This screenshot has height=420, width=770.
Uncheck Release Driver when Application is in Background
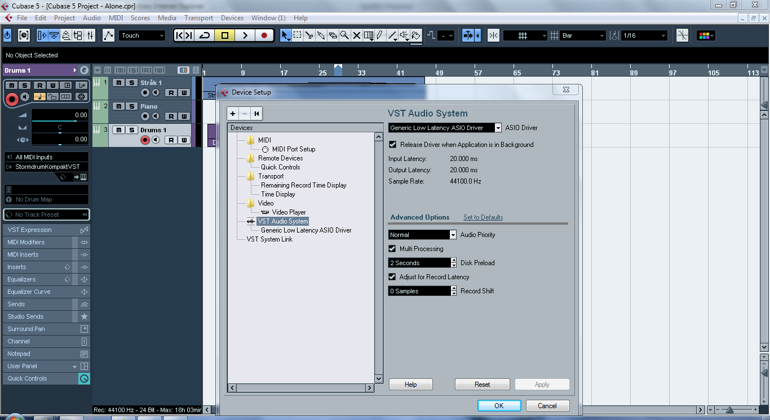(393, 145)
